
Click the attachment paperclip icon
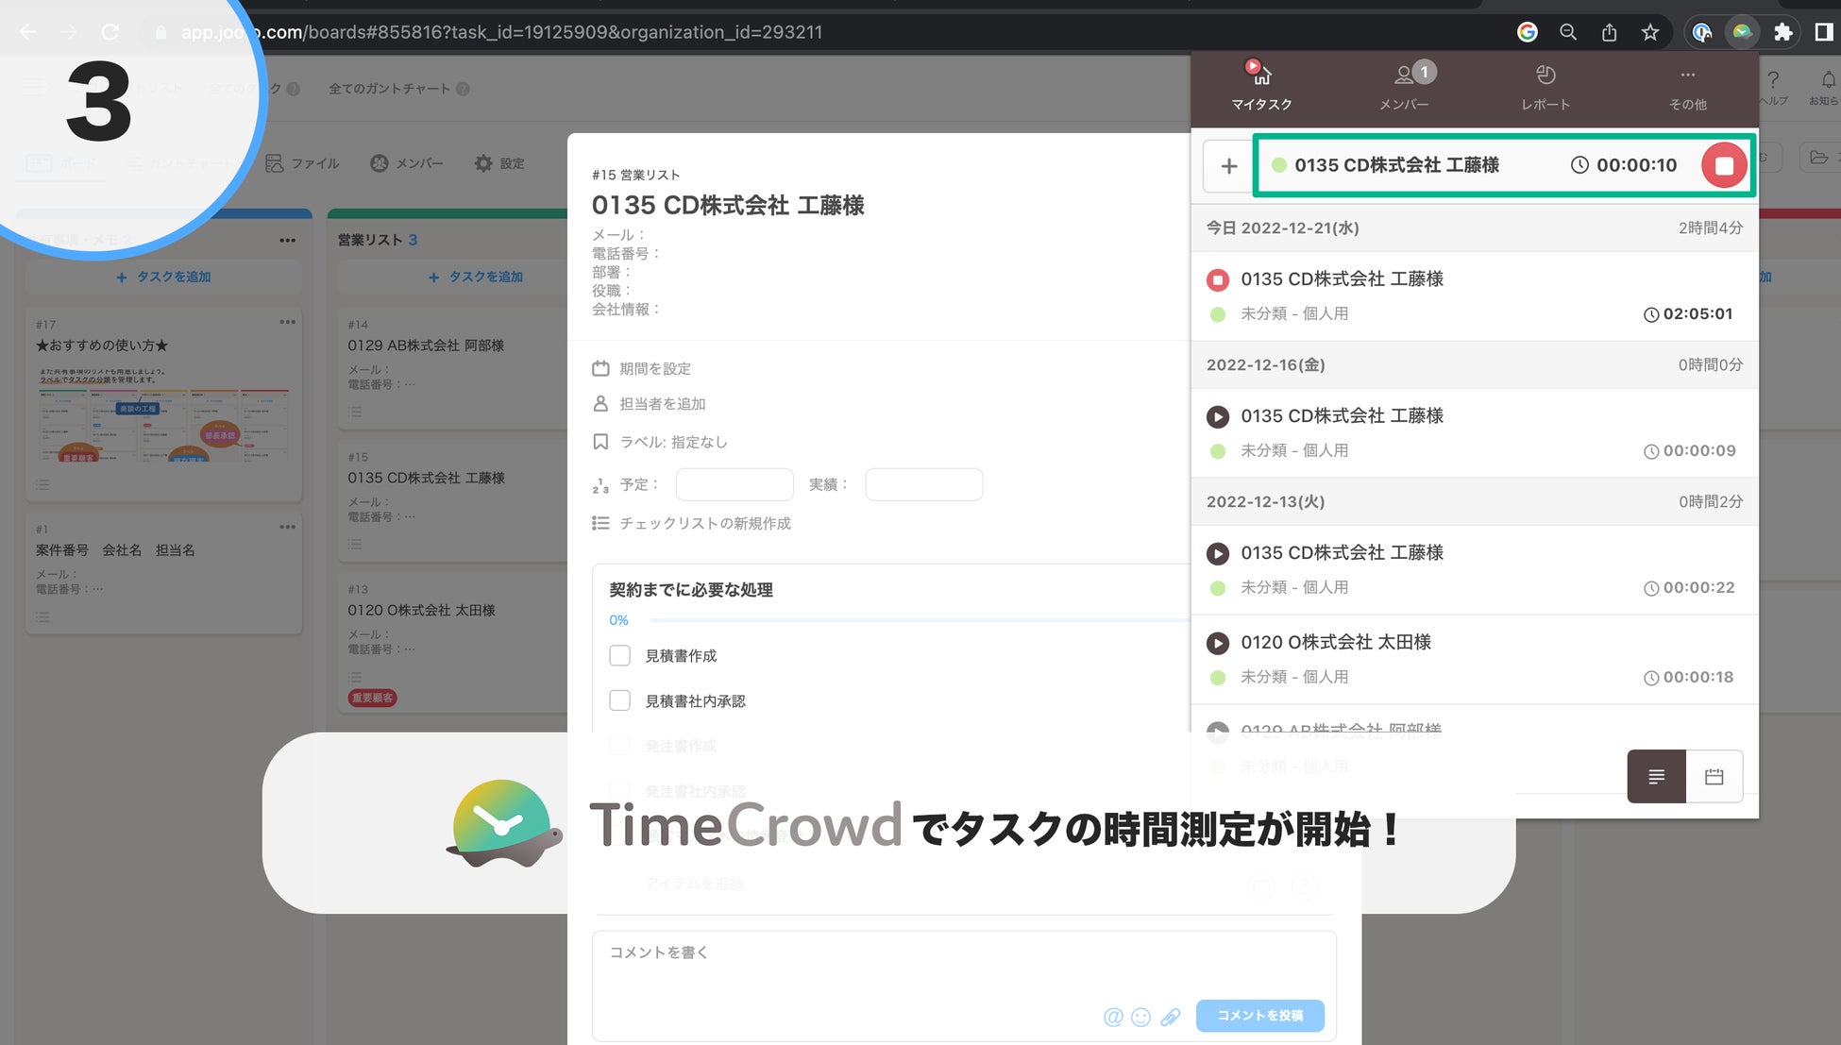pos(1171,1017)
